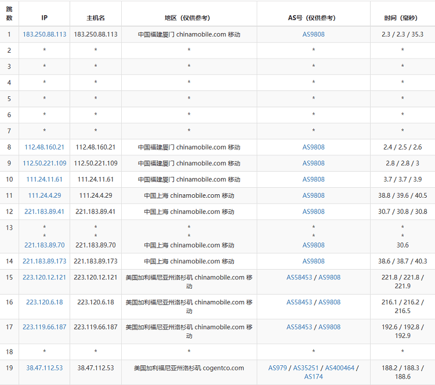Click AS9808 link in hop 8 row
The width and height of the screenshot is (435, 385).
[x=313, y=147]
